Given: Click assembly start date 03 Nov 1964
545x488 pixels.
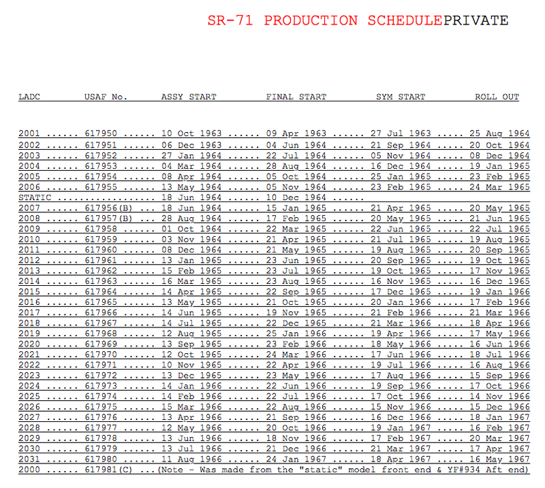Looking at the screenshot, I should click(191, 240).
